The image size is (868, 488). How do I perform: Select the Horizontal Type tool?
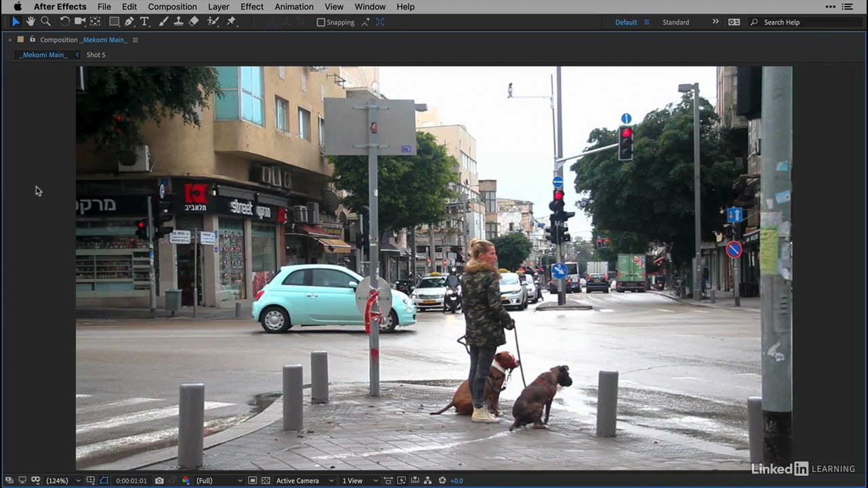tap(145, 22)
